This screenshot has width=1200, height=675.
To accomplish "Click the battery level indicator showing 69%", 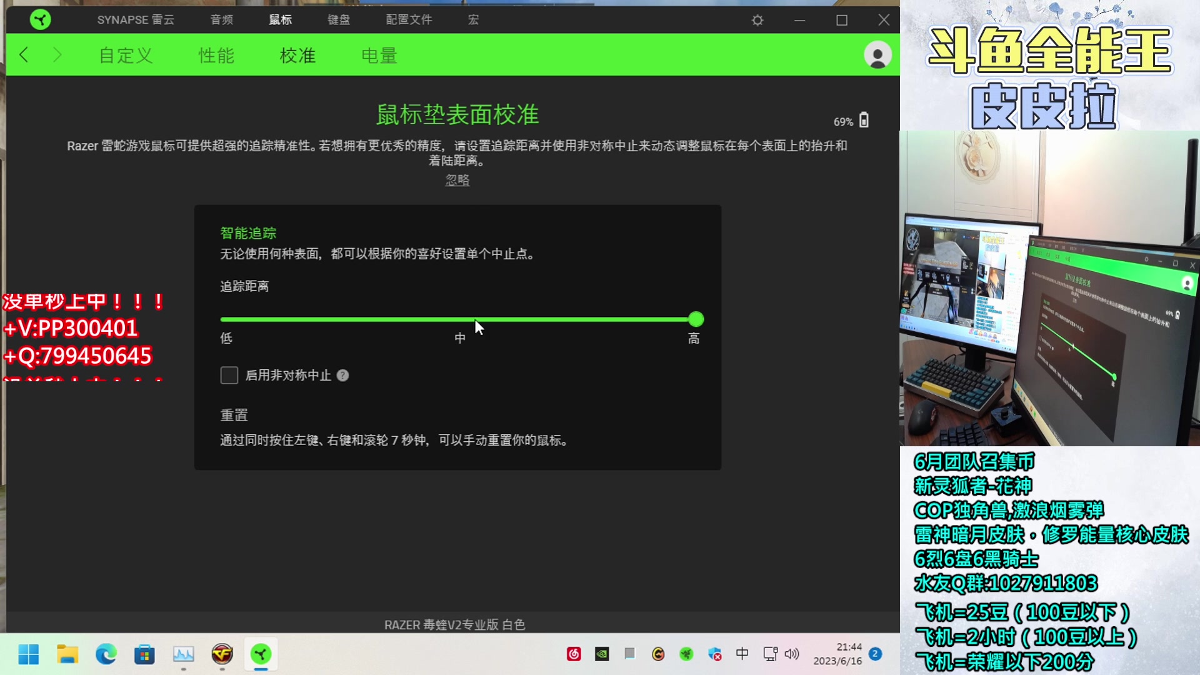I will click(851, 120).
